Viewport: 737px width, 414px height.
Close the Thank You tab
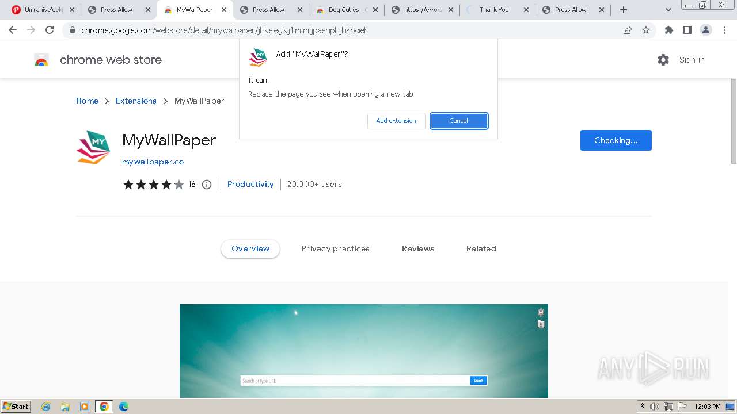[x=526, y=10]
